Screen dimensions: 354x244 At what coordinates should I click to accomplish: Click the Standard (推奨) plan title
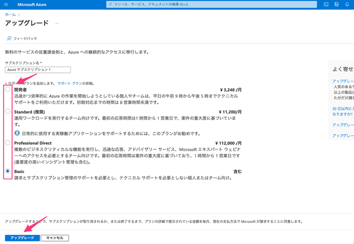tap(29, 112)
